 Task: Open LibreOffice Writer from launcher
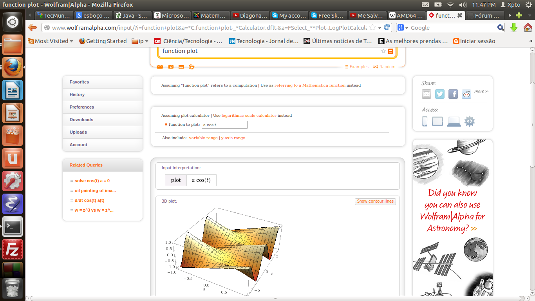point(13,90)
